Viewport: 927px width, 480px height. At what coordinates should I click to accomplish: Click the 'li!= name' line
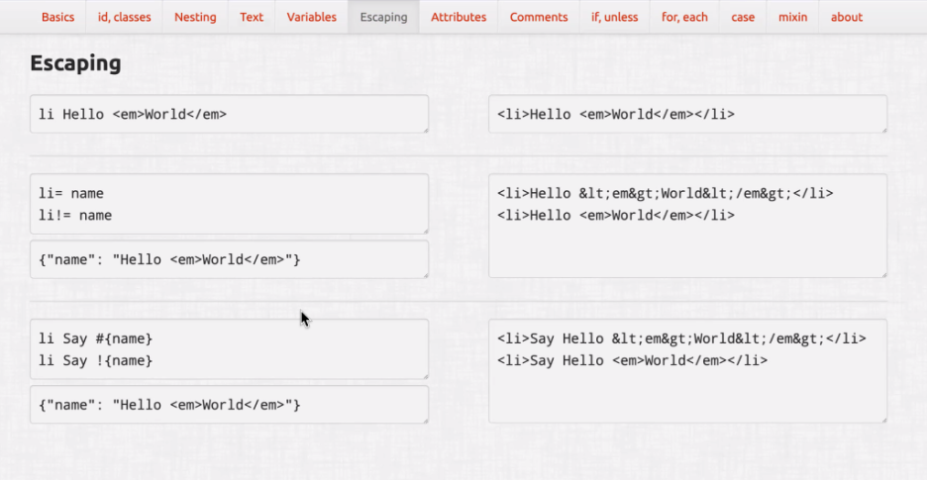tap(75, 215)
